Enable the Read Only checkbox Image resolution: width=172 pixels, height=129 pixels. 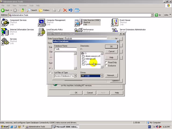pyautogui.click(x=106, y=62)
